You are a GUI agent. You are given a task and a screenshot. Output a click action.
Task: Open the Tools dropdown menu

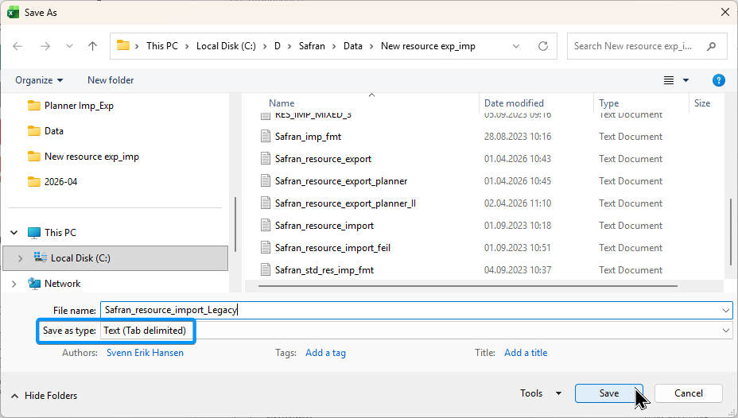tap(541, 393)
